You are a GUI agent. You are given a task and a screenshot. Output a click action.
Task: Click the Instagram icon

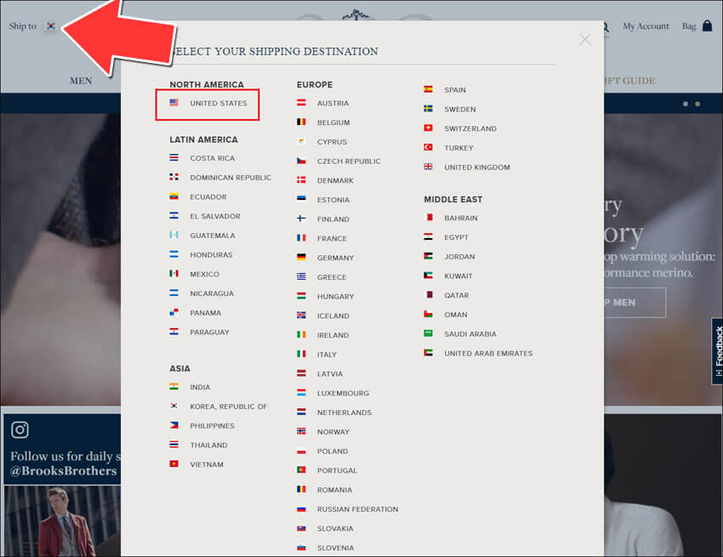pos(20,429)
